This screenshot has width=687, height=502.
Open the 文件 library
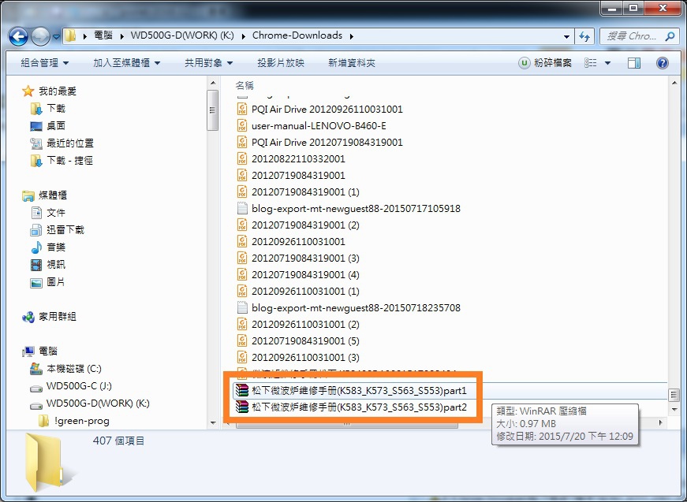point(56,213)
